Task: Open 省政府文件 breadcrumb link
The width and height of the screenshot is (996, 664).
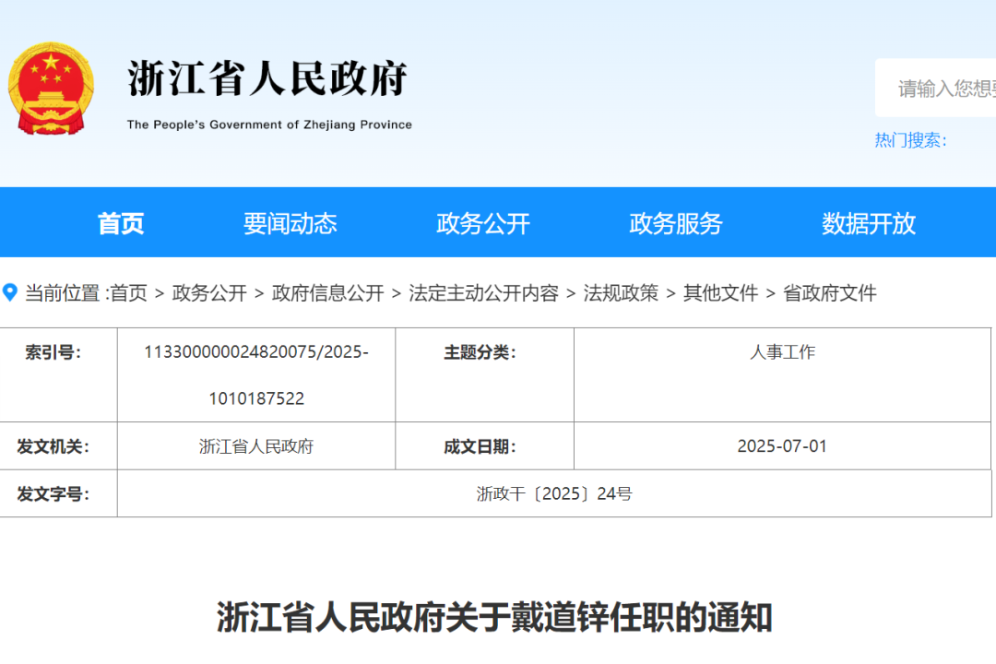Action: [828, 293]
